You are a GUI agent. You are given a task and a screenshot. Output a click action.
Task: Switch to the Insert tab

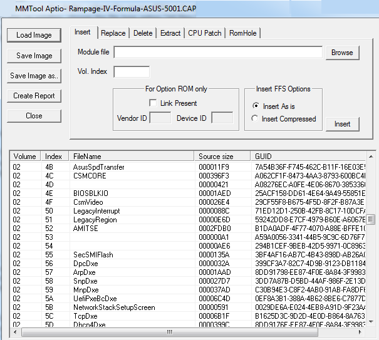pyautogui.click(x=83, y=32)
